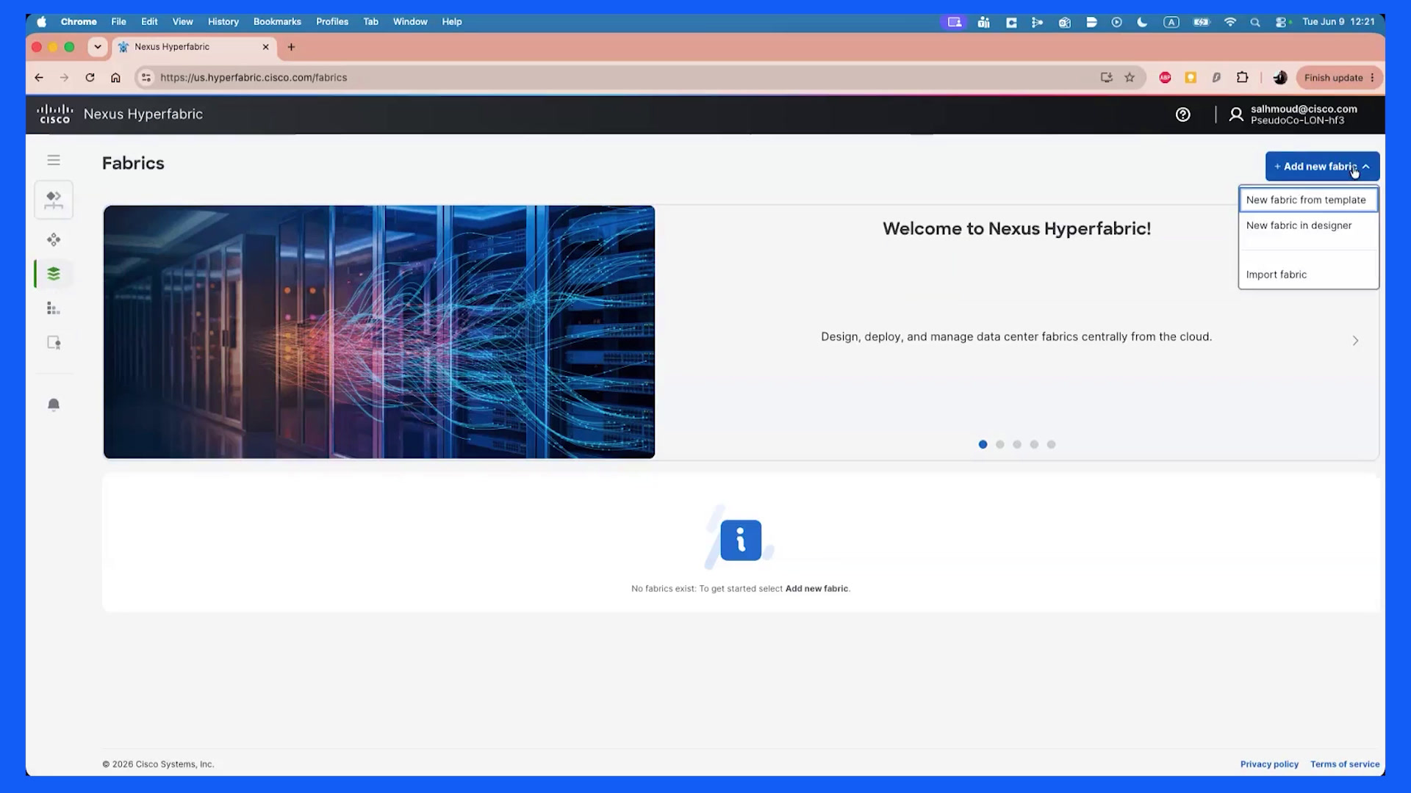
Task: Open the History menu in menu bar
Action: [x=223, y=21]
